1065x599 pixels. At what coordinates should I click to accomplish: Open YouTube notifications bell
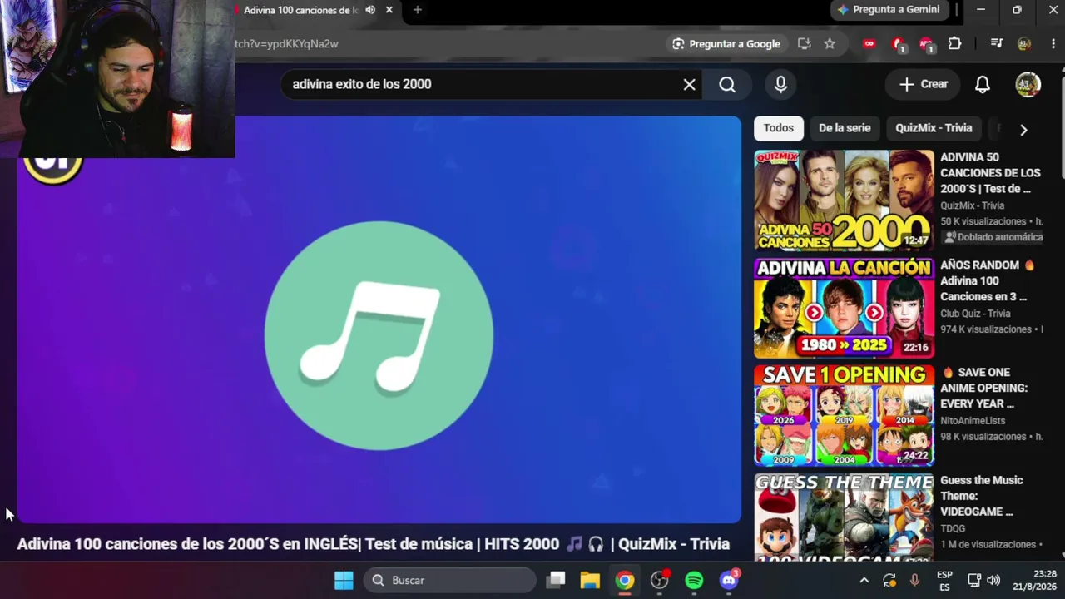pos(983,84)
